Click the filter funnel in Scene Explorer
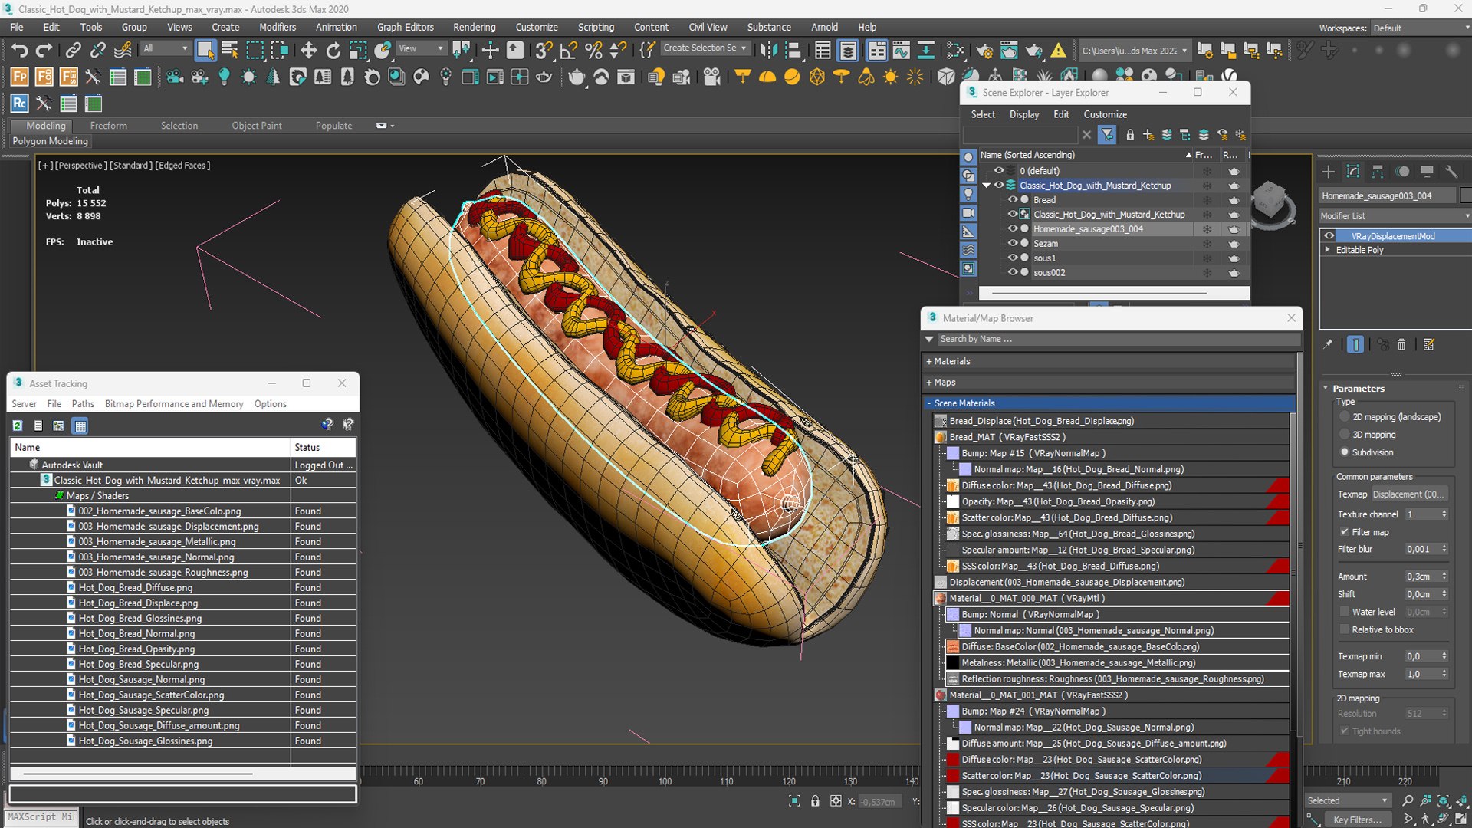1472x828 pixels. coord(1107,135)
